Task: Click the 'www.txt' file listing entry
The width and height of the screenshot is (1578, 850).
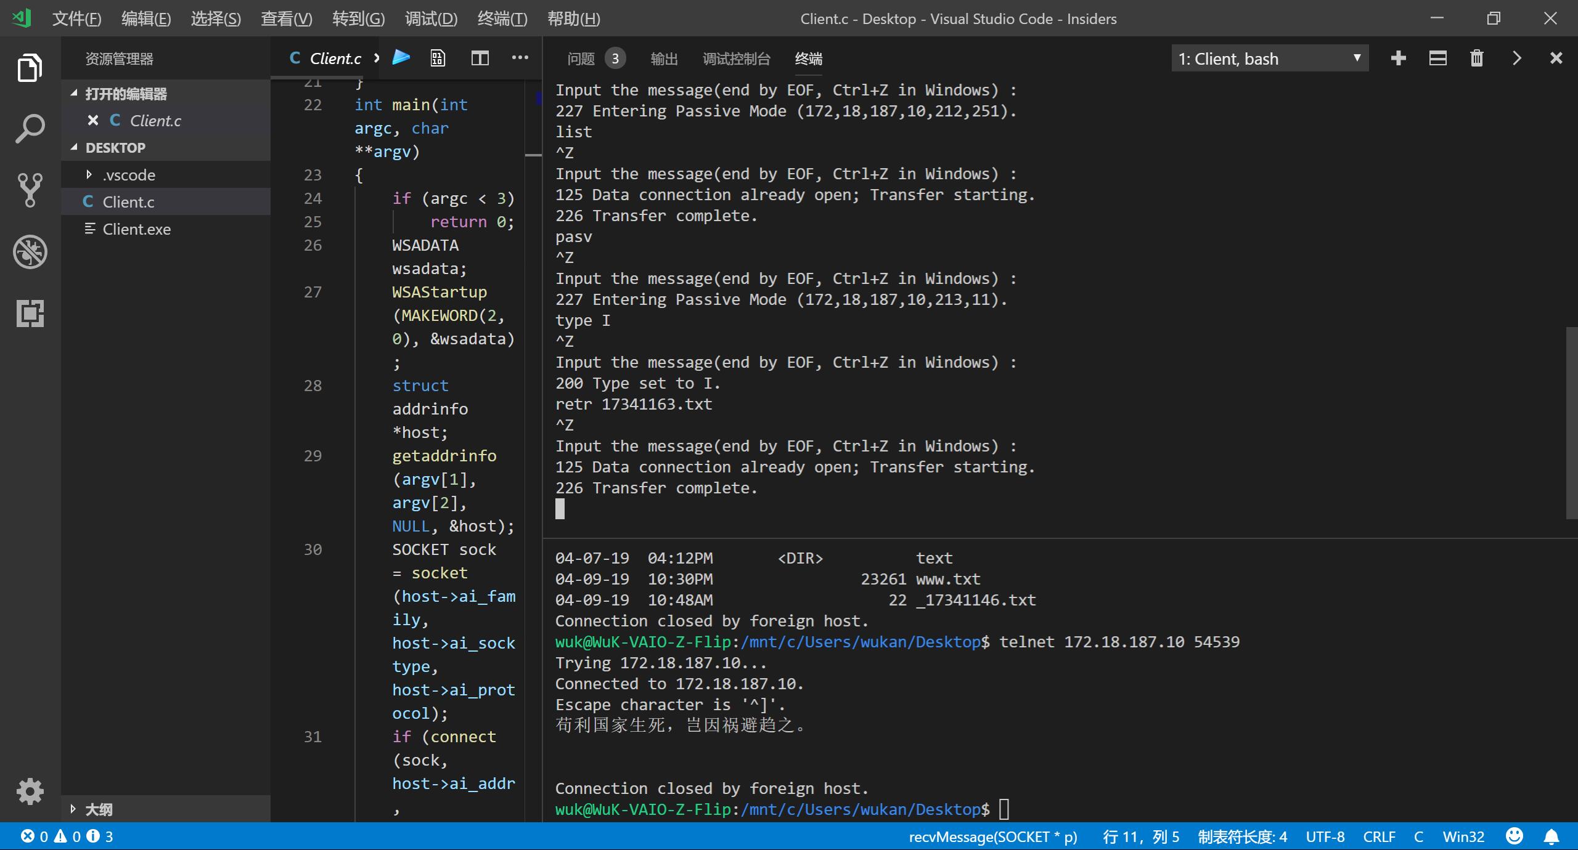Action: click(x=948, y=579)
